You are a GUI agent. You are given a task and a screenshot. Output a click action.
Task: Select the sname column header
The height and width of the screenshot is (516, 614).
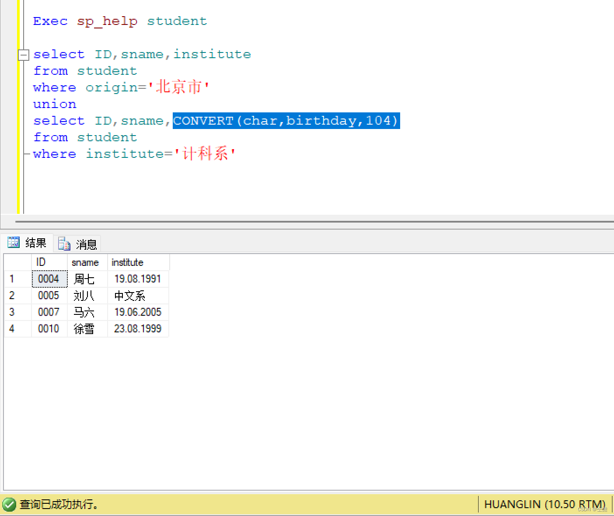point(87,262)
